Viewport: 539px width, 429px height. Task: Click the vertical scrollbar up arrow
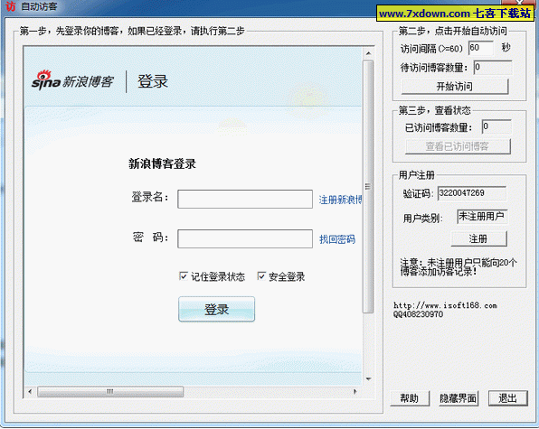pos(368,53)
